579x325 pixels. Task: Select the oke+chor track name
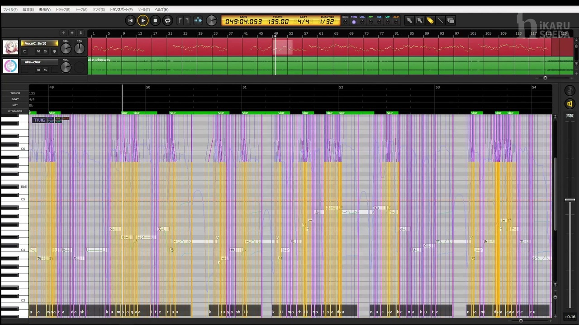[39, 62]
